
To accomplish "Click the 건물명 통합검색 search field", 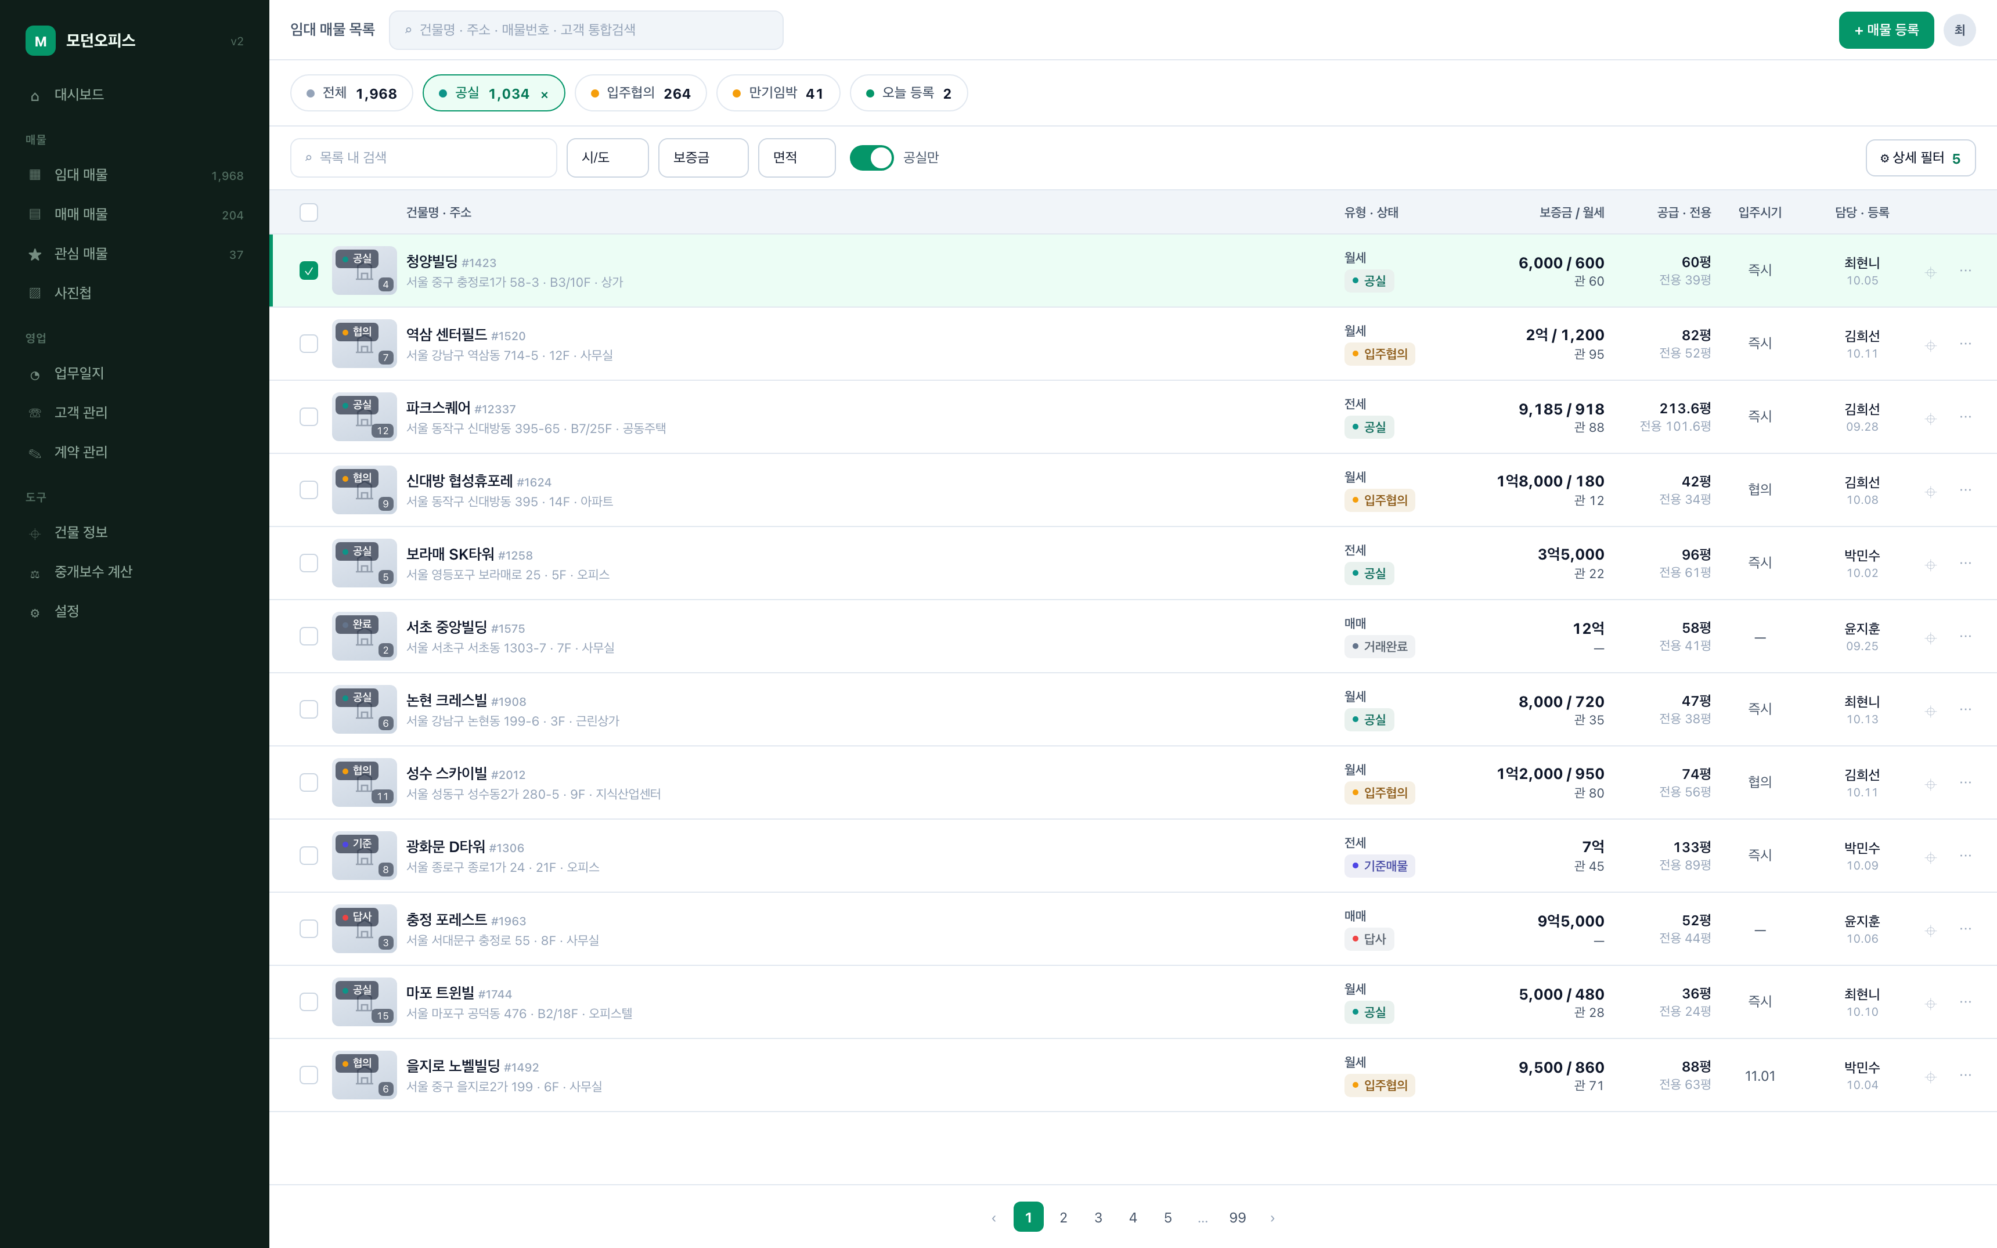I will (586, 31).
